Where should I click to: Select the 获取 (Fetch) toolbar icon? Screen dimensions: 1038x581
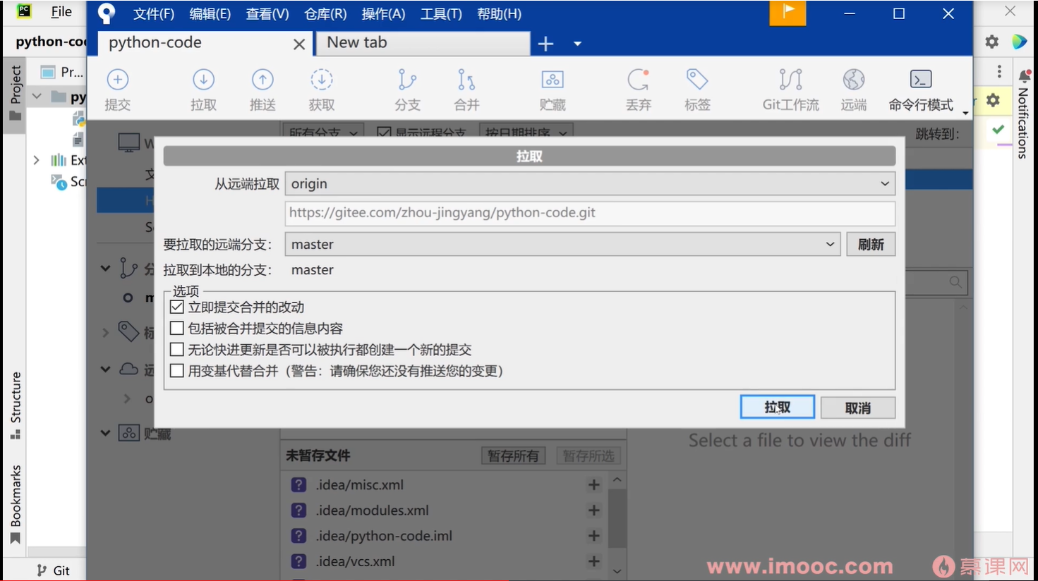click(x=322, y=89)
